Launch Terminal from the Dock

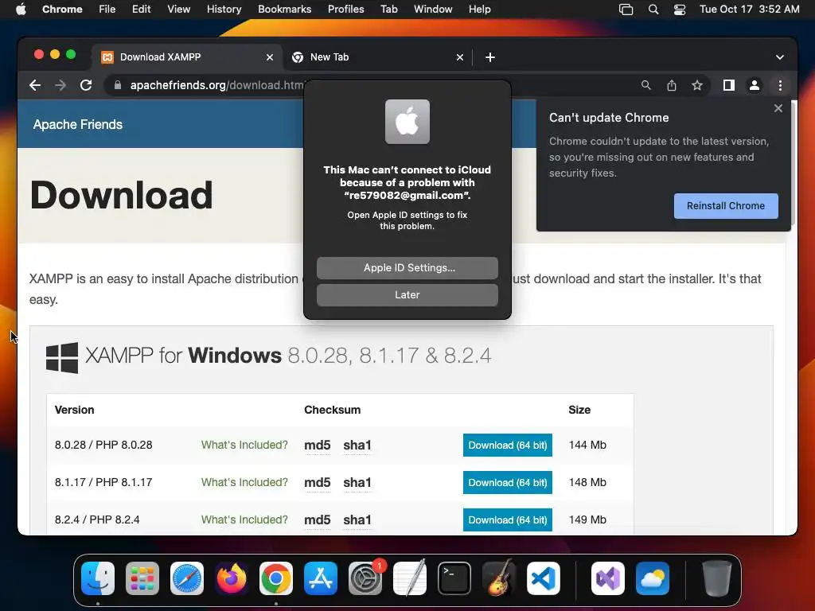(454, 578)
